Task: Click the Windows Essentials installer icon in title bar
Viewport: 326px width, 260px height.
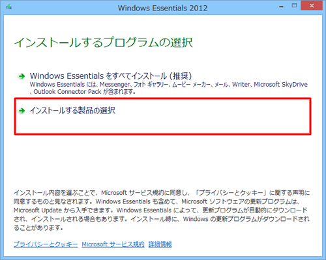Action: click(9, 7)
